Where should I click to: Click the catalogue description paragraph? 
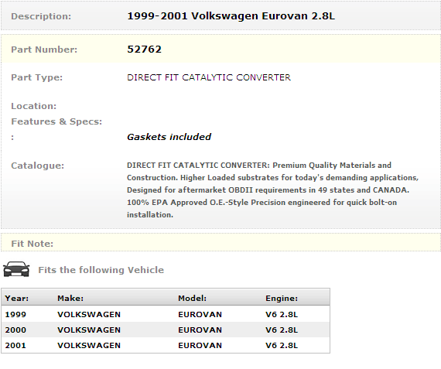point(273,190)
